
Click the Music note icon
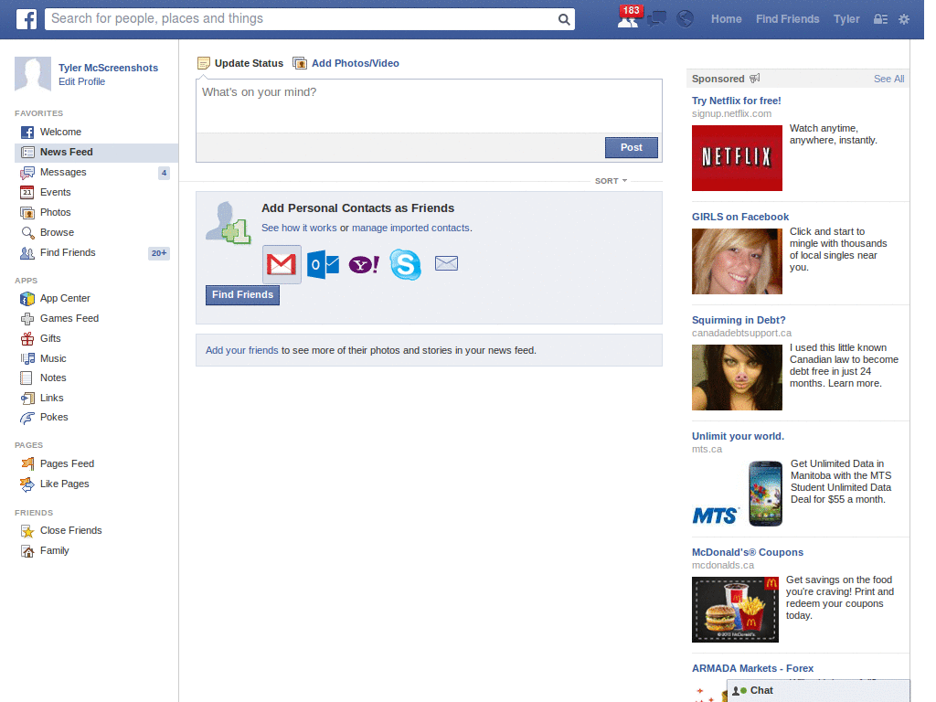pyautogui.click(x=27, y=358)
